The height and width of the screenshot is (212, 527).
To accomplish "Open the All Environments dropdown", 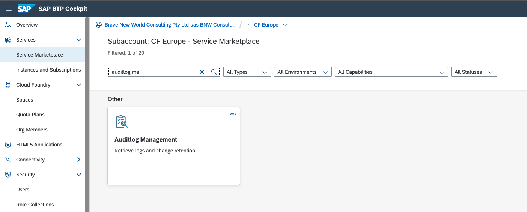I will point(303,72).
